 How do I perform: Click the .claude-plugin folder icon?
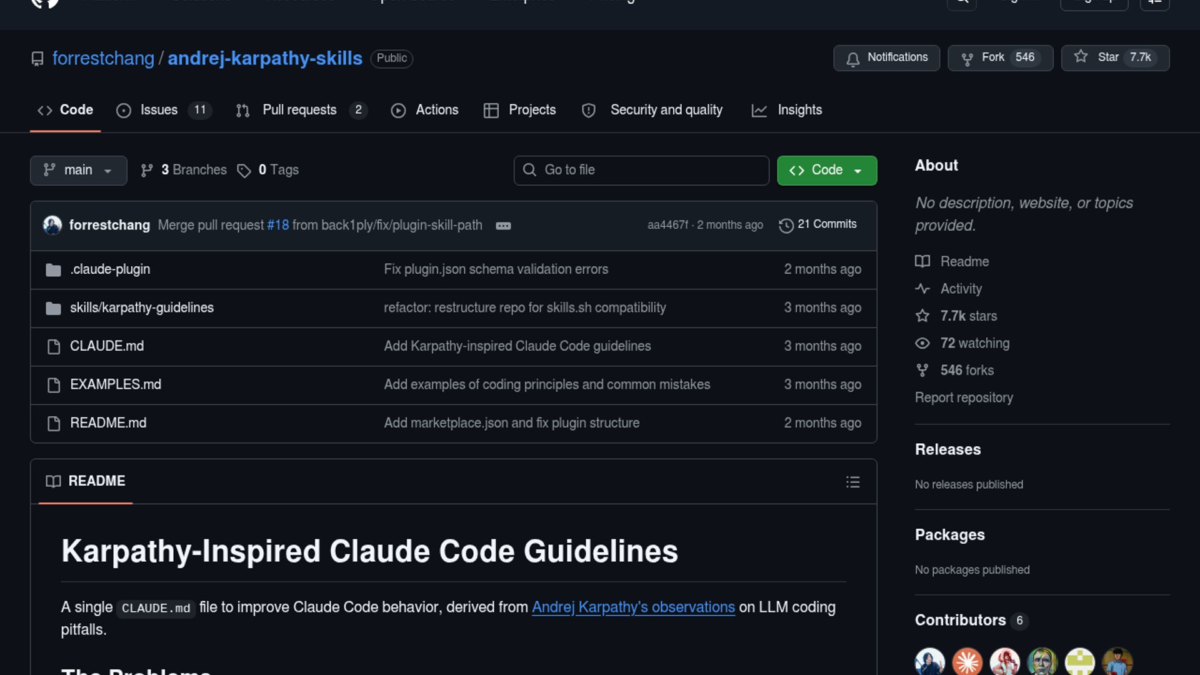[x=53, y=270]
